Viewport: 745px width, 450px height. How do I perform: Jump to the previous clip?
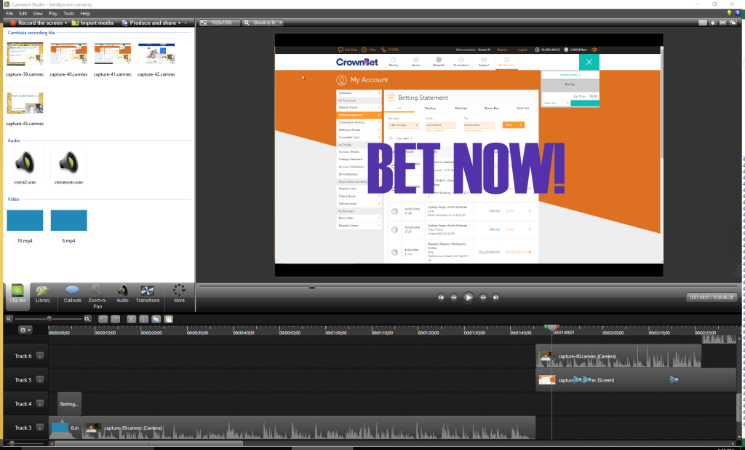tap(441, 297)
